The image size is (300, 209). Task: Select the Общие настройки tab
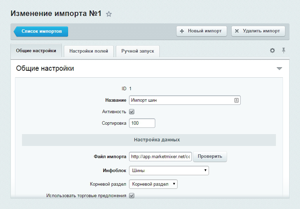36,51
